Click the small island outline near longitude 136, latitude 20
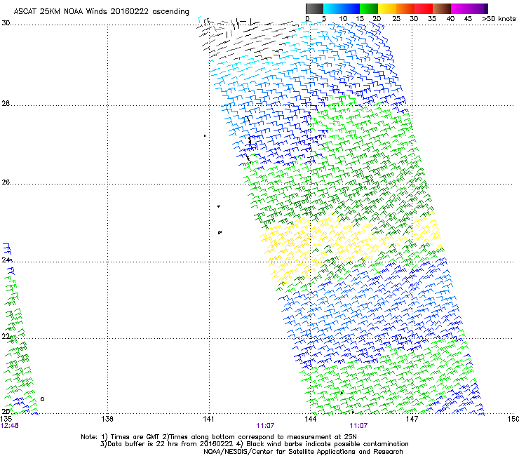The width and height of the screenshot is (519, 456). 42,398
